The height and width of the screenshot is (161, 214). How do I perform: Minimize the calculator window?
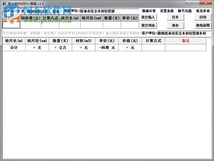(189, 3)
